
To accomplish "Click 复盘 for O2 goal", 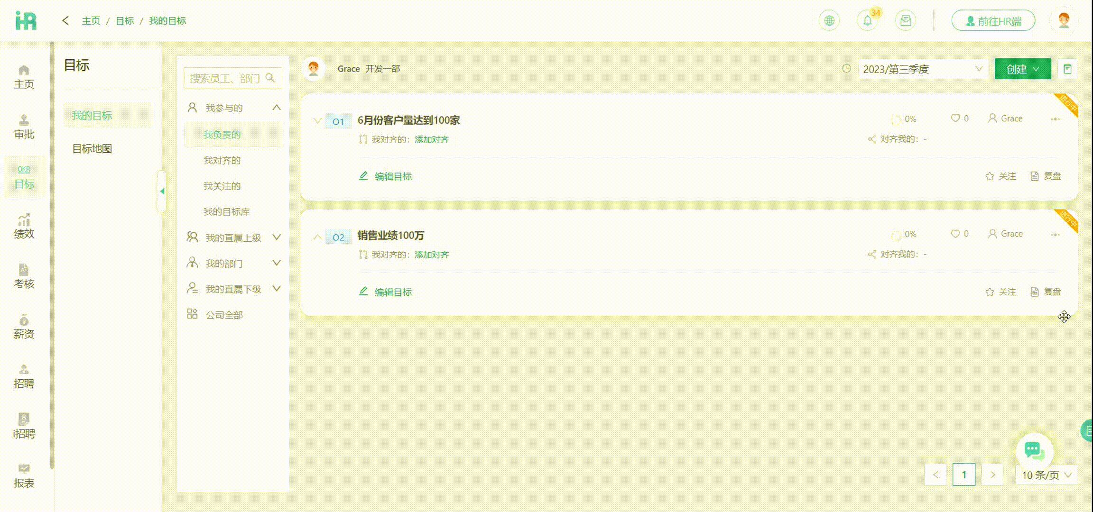I will pyautogui.click(x=1046, y=292).
